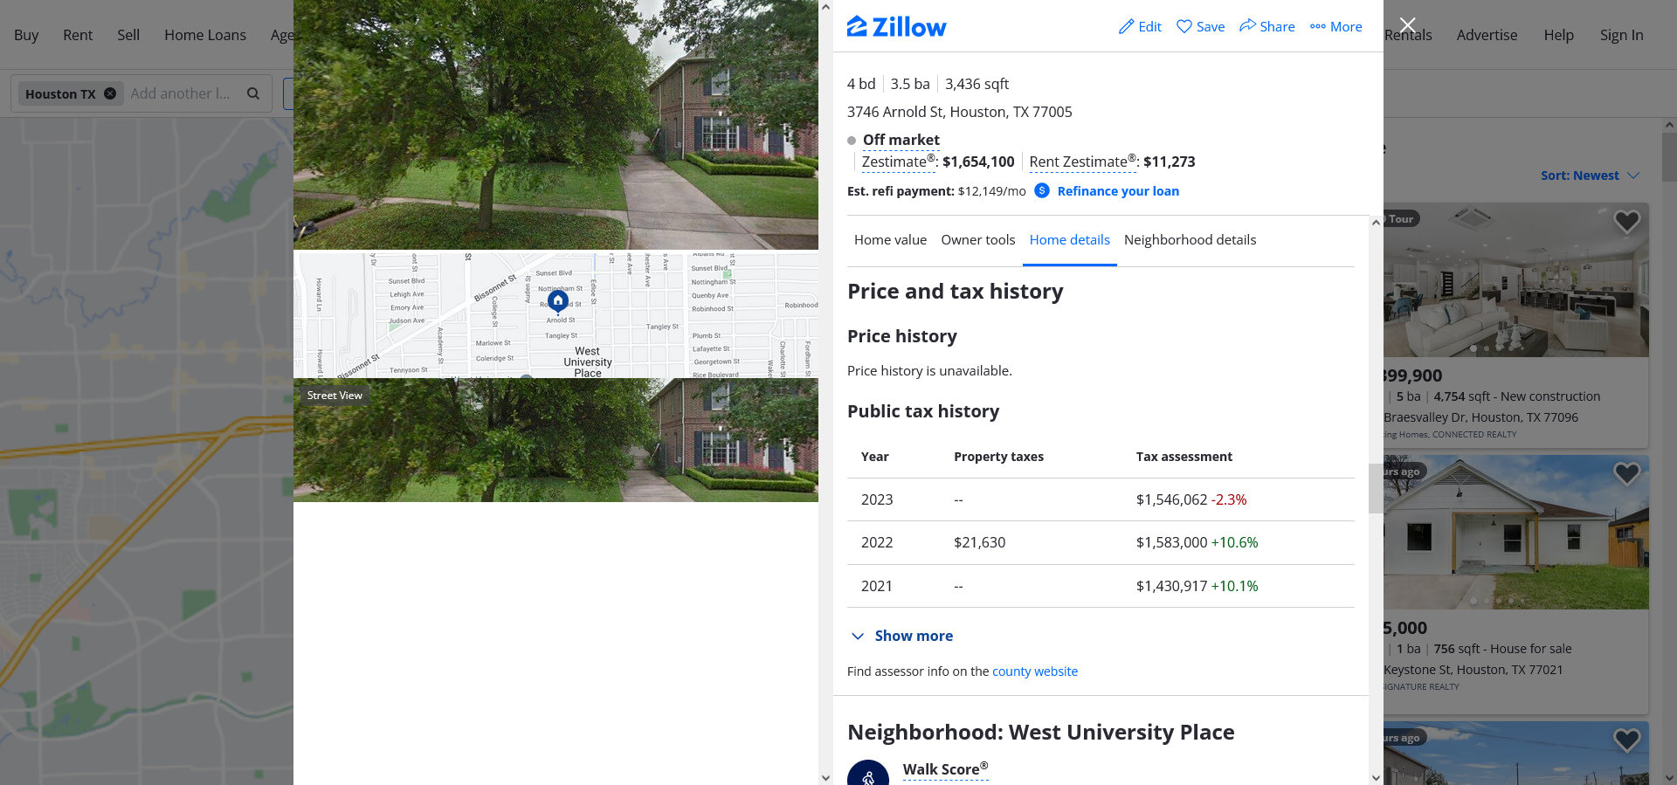Click scroll-up arrow of details panel
This screenshot has height=785, width=1677.
tap(1376, 223)
